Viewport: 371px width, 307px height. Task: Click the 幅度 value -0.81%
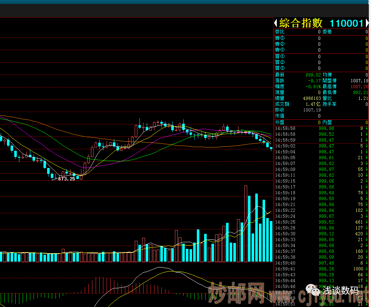tap(314, 87)
